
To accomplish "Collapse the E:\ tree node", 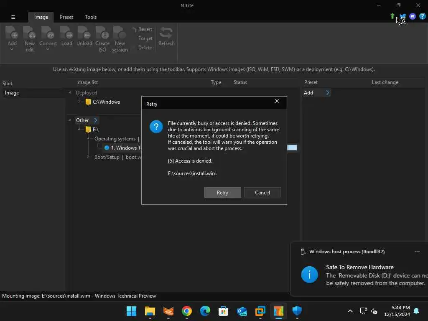I will [x=79, y=129].
